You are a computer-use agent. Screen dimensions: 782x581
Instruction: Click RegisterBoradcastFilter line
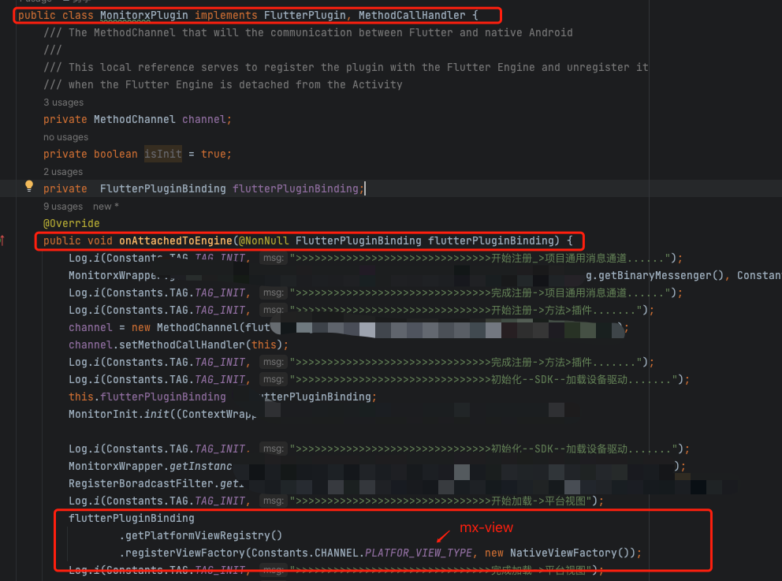(156, 484)
